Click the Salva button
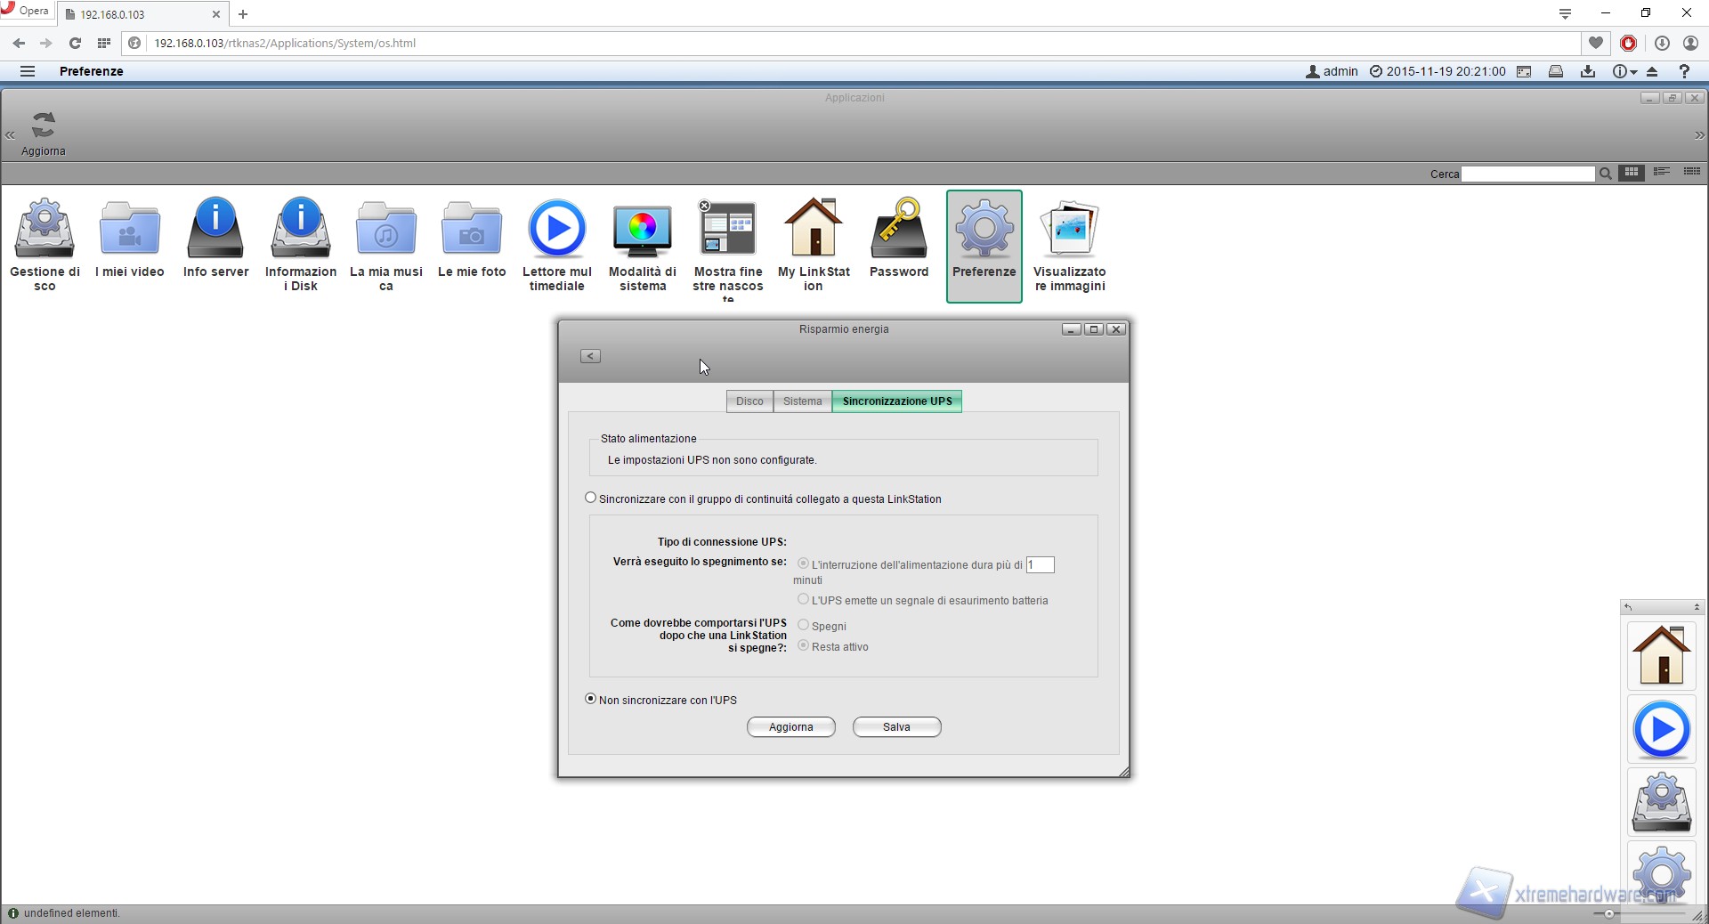Screen dimensions: 1709x924 (x=896, y=727)
